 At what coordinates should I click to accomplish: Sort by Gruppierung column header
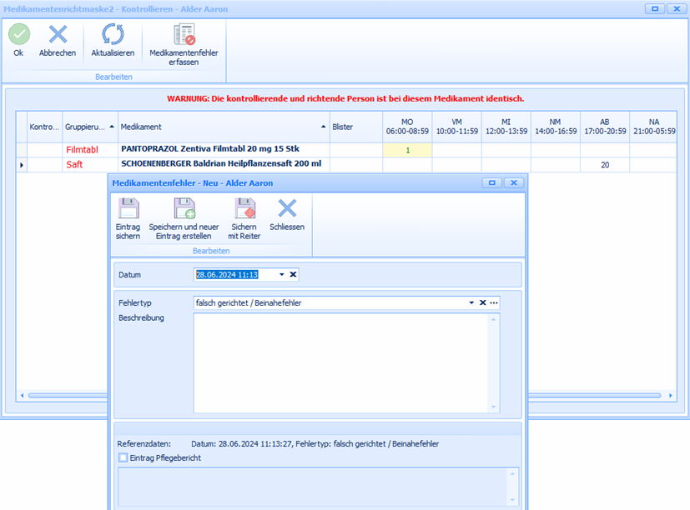[x=89, y=127]
